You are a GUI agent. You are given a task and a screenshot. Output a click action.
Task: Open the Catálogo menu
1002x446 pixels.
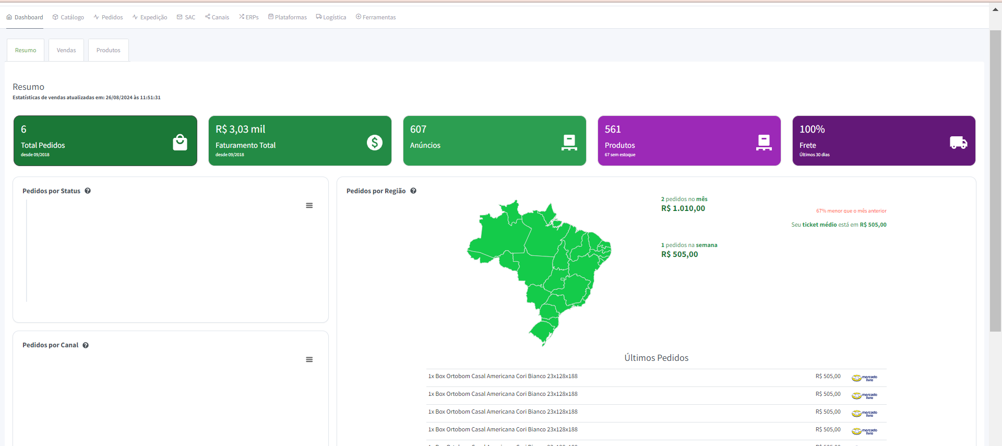(x=68, y=17)
